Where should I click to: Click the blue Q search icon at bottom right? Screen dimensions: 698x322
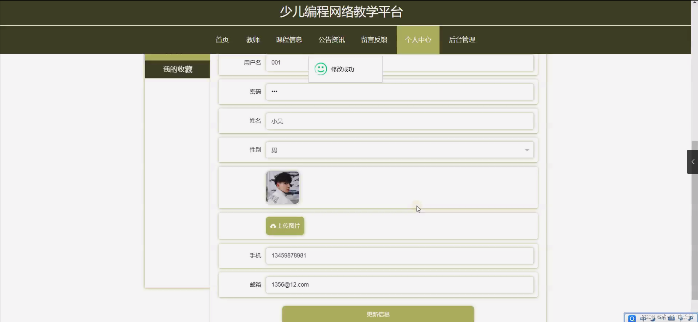[x=632, y=318]
